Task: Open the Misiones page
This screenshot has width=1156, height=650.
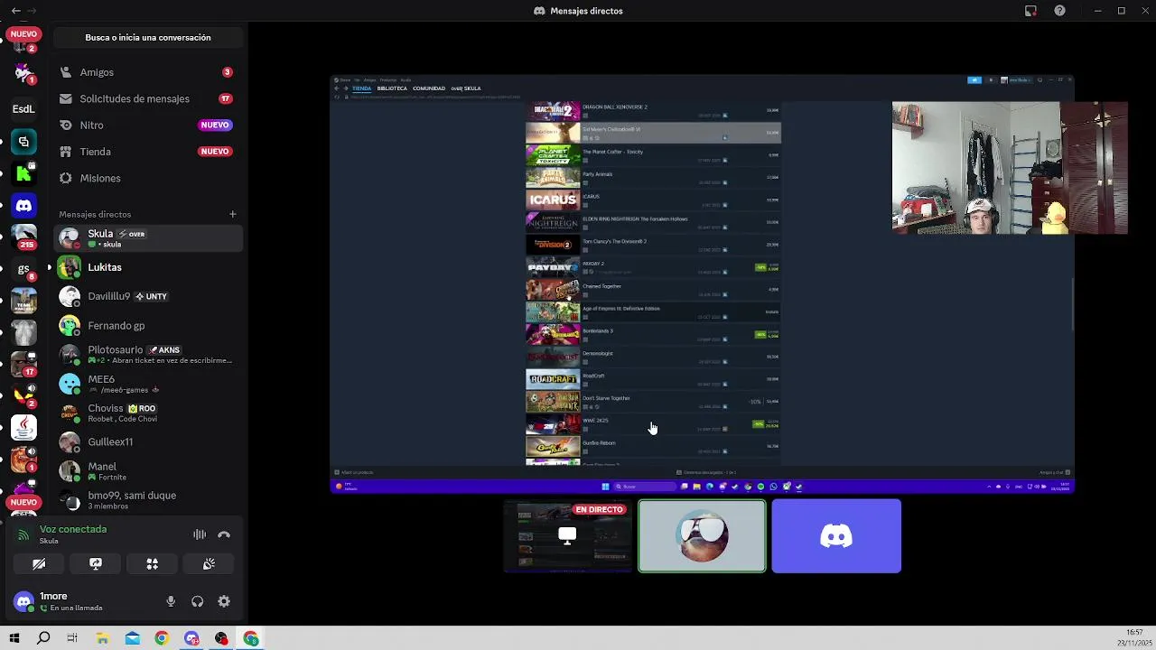Action: point(148,178)
